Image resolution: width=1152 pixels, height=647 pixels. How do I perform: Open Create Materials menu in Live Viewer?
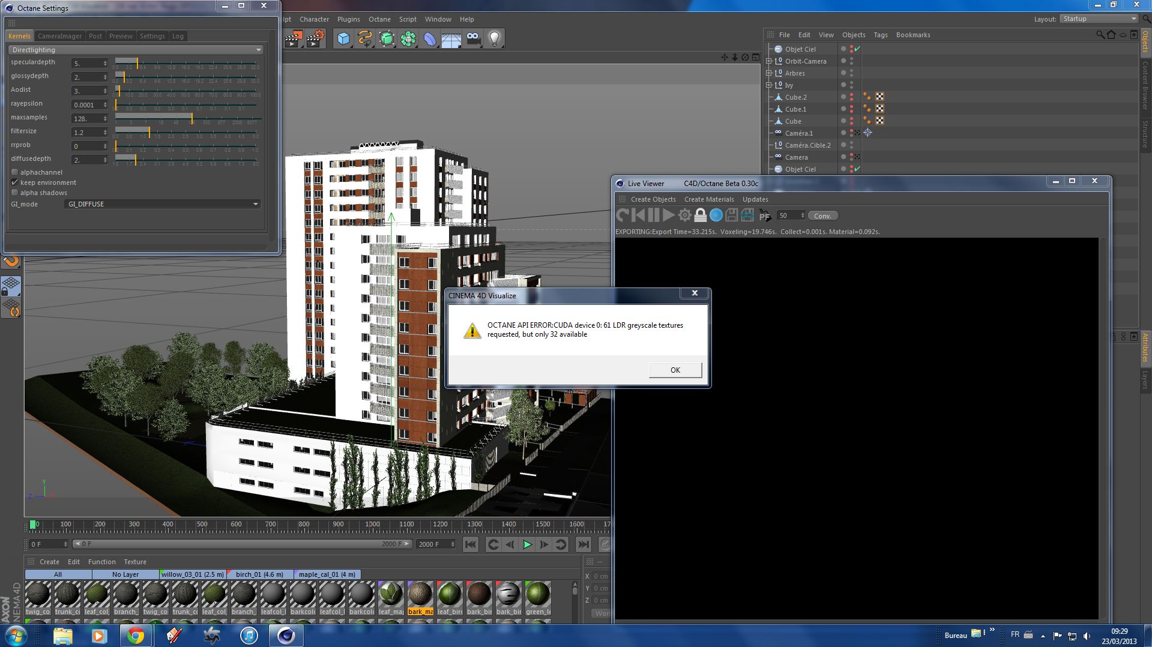(x=709, y=199)
